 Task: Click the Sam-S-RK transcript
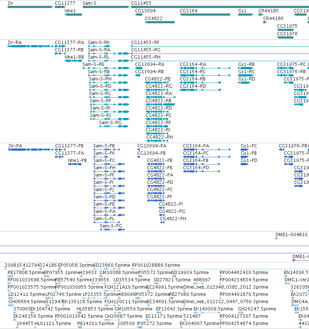(99, 46)
